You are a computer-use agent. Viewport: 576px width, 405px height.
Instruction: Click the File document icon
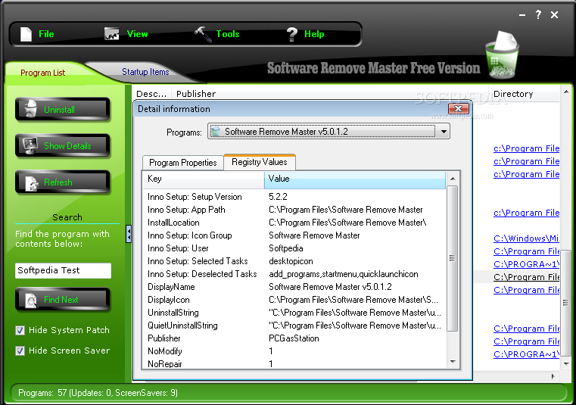point(26,34)
